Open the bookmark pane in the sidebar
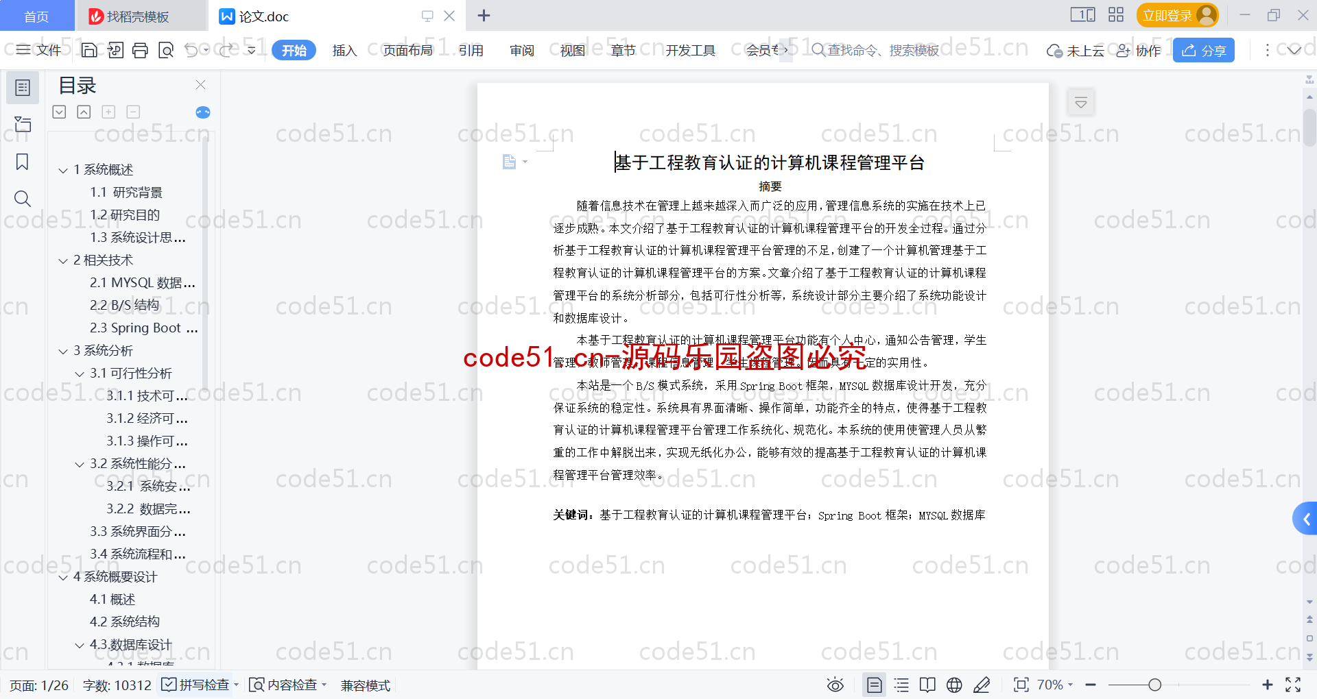Screen dimensions: 1317x699 click(23, 162)
